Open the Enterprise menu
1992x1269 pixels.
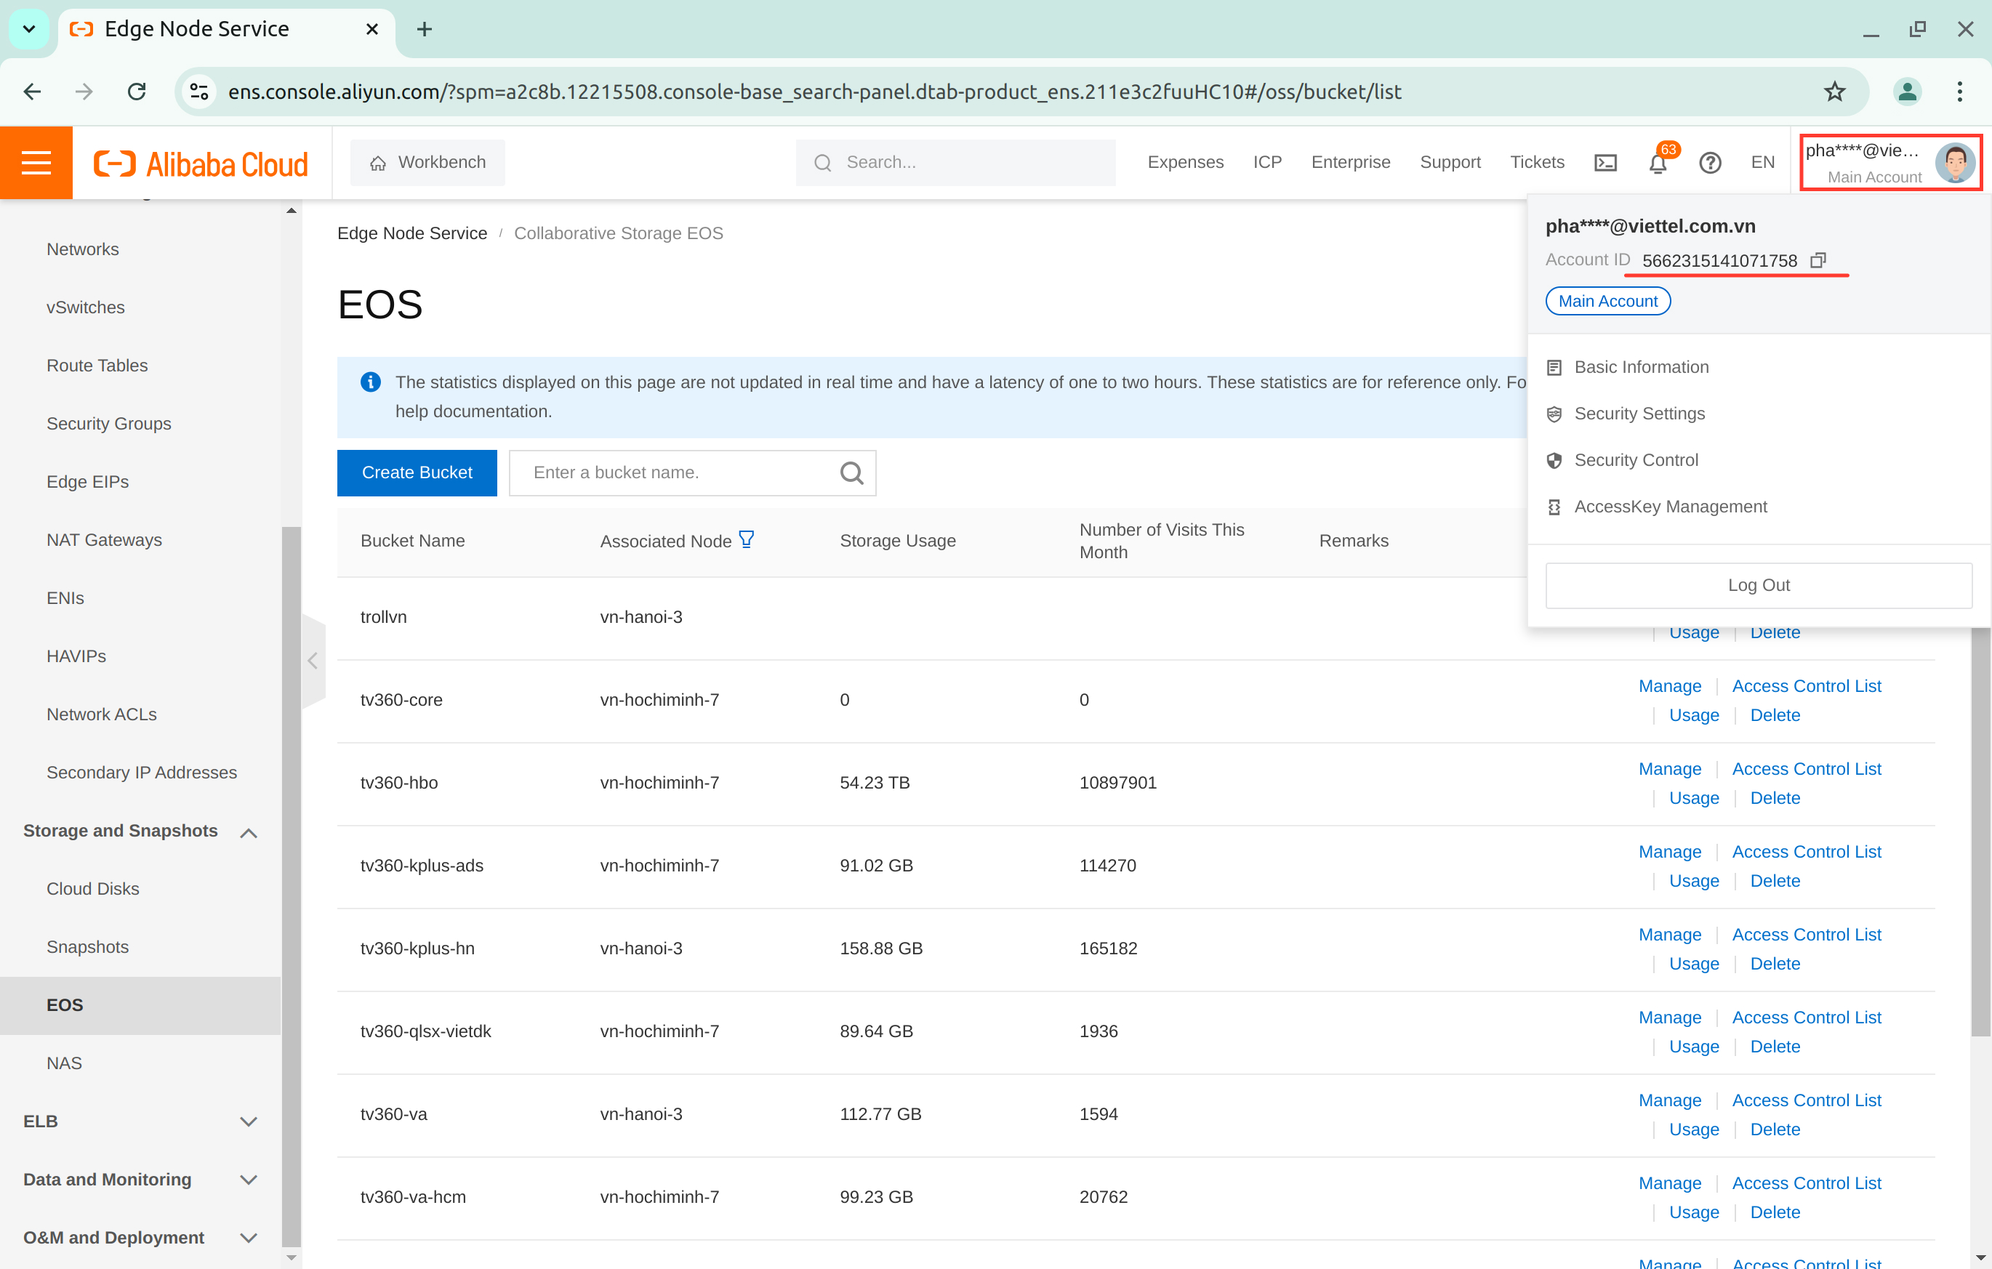pos(1350,162)
